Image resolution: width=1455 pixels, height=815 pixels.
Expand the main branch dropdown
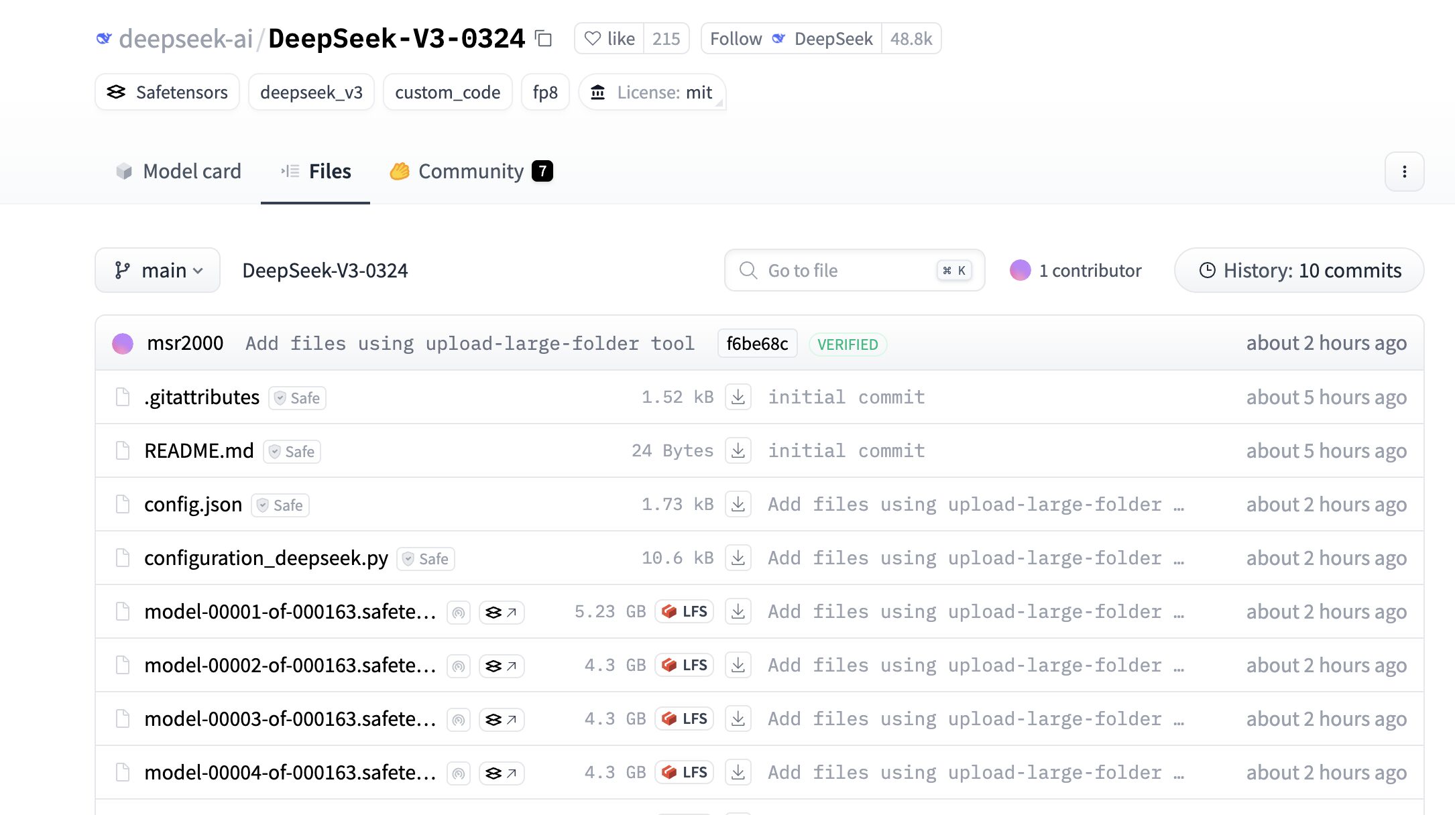click(x=158, y=270)
